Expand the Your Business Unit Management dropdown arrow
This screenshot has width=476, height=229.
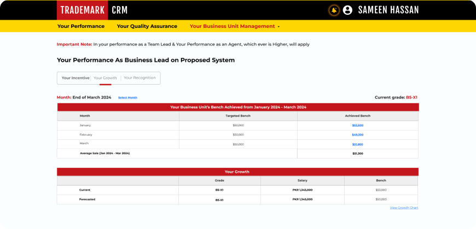point(278,26)
